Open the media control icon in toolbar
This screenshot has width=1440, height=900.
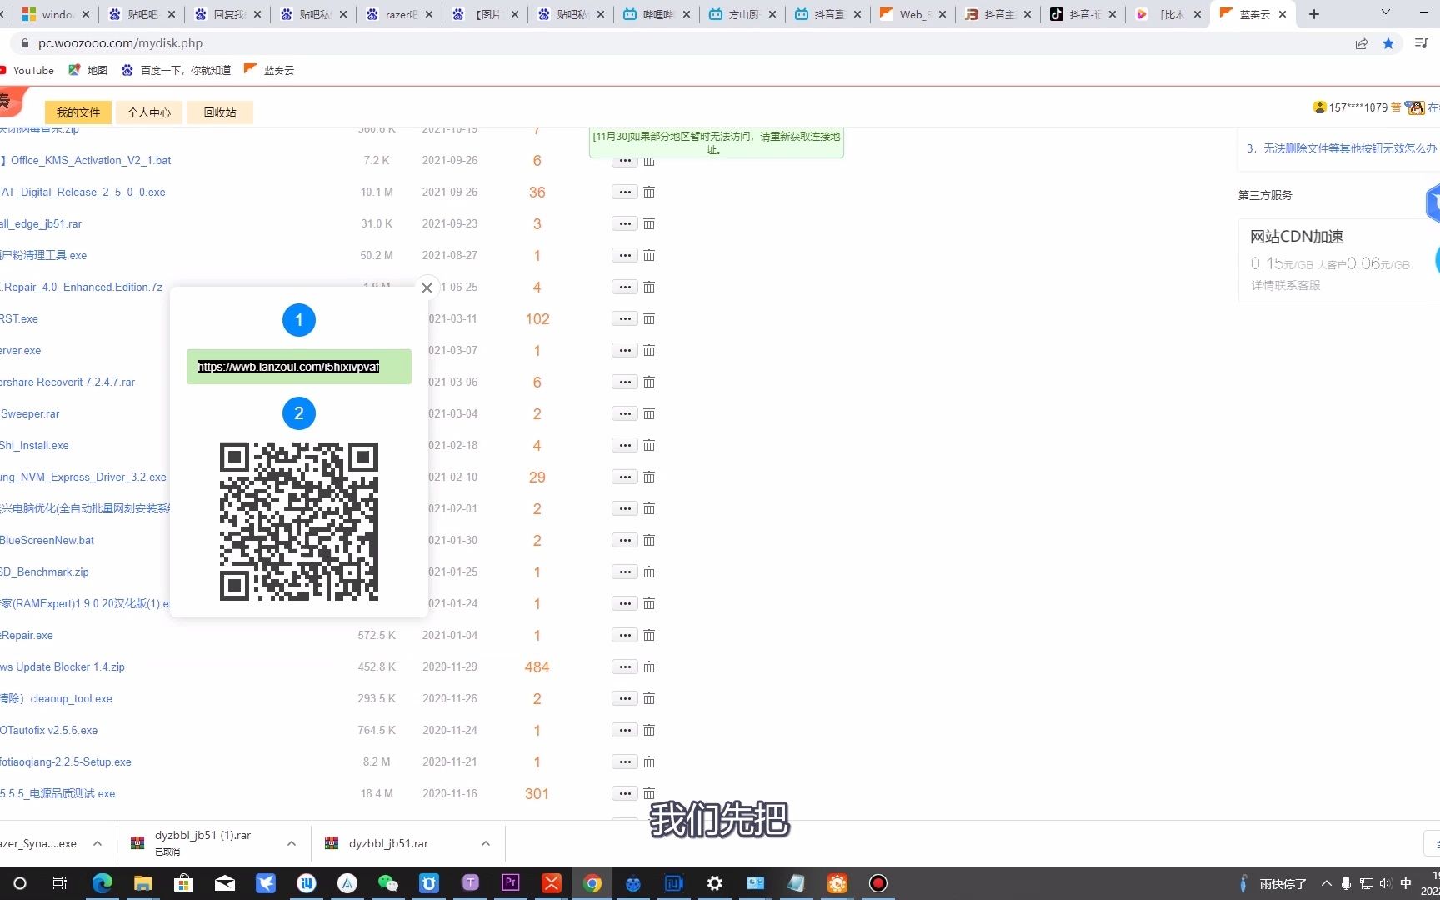[1422, 43]
